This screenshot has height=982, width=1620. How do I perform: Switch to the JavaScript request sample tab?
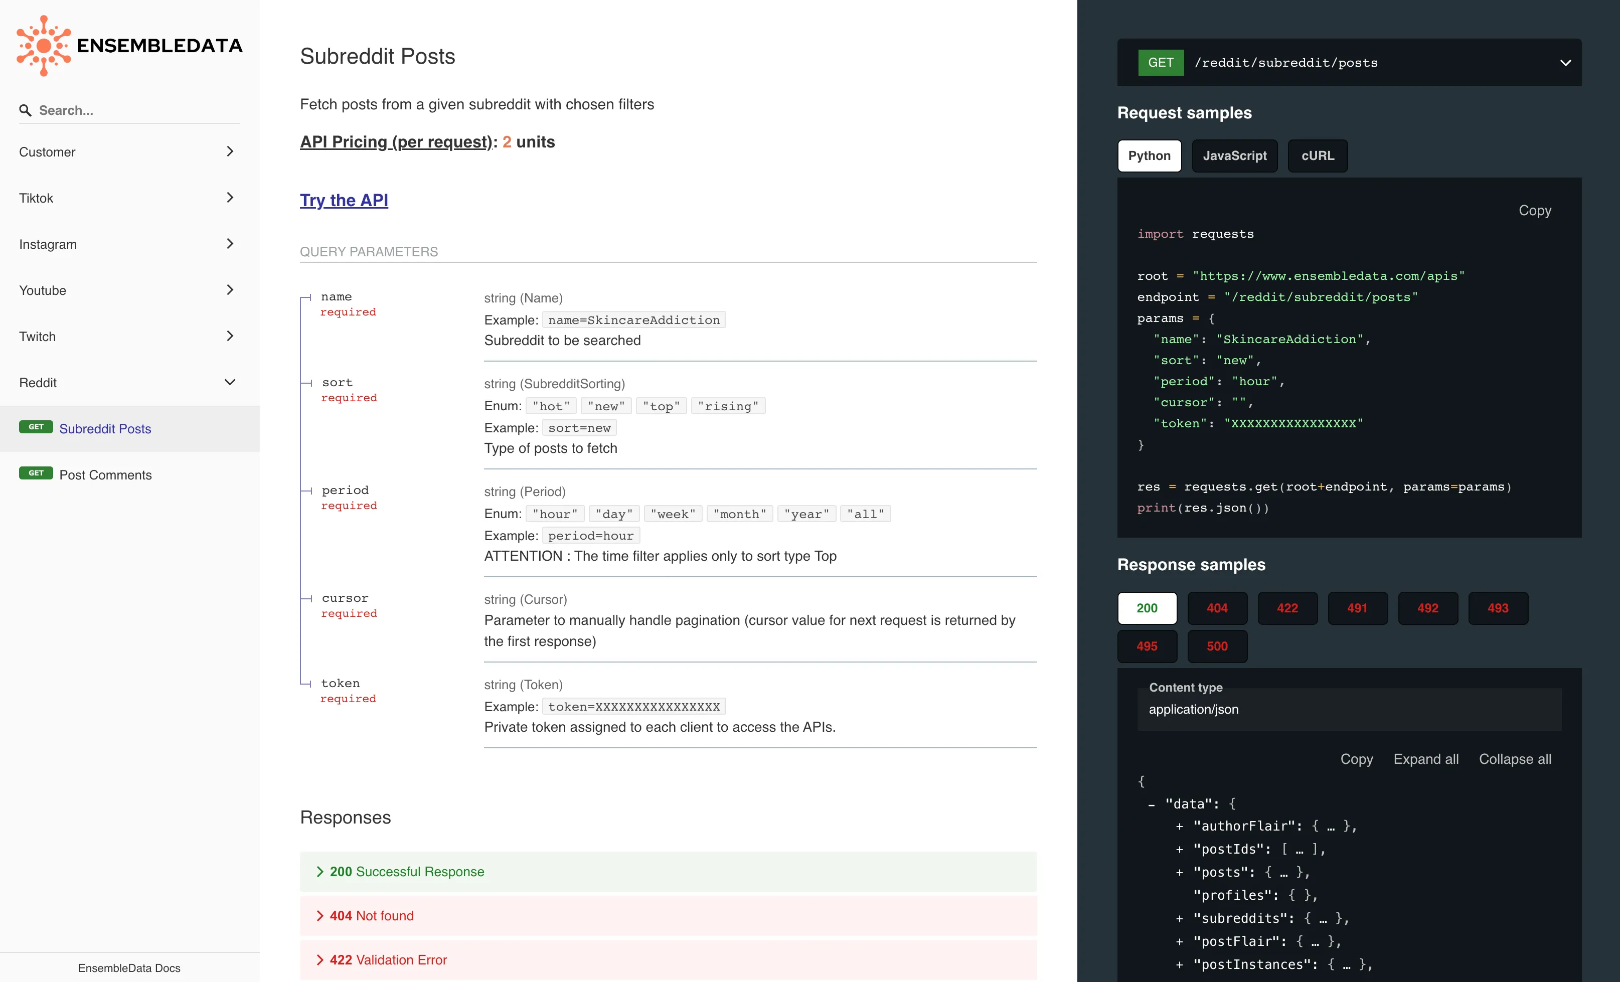[x=1234, y=156]
